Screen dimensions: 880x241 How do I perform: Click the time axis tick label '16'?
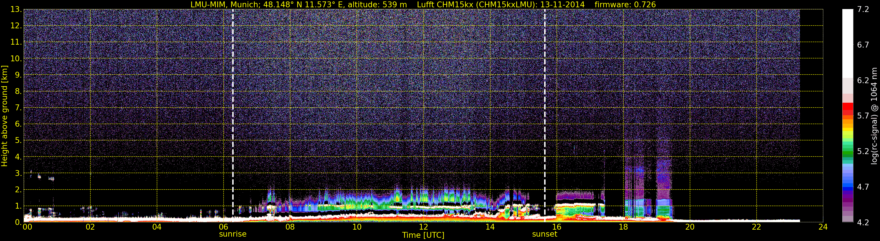pyautogui.click(x=556, y=227)
